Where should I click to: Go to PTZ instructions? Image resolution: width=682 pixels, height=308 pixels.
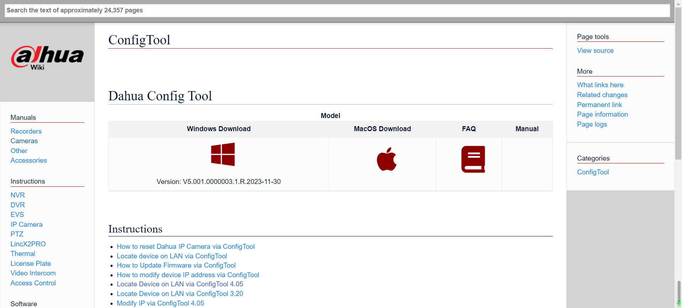[x=17, y=234]
